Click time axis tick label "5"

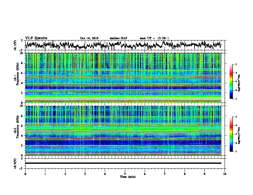125,174
